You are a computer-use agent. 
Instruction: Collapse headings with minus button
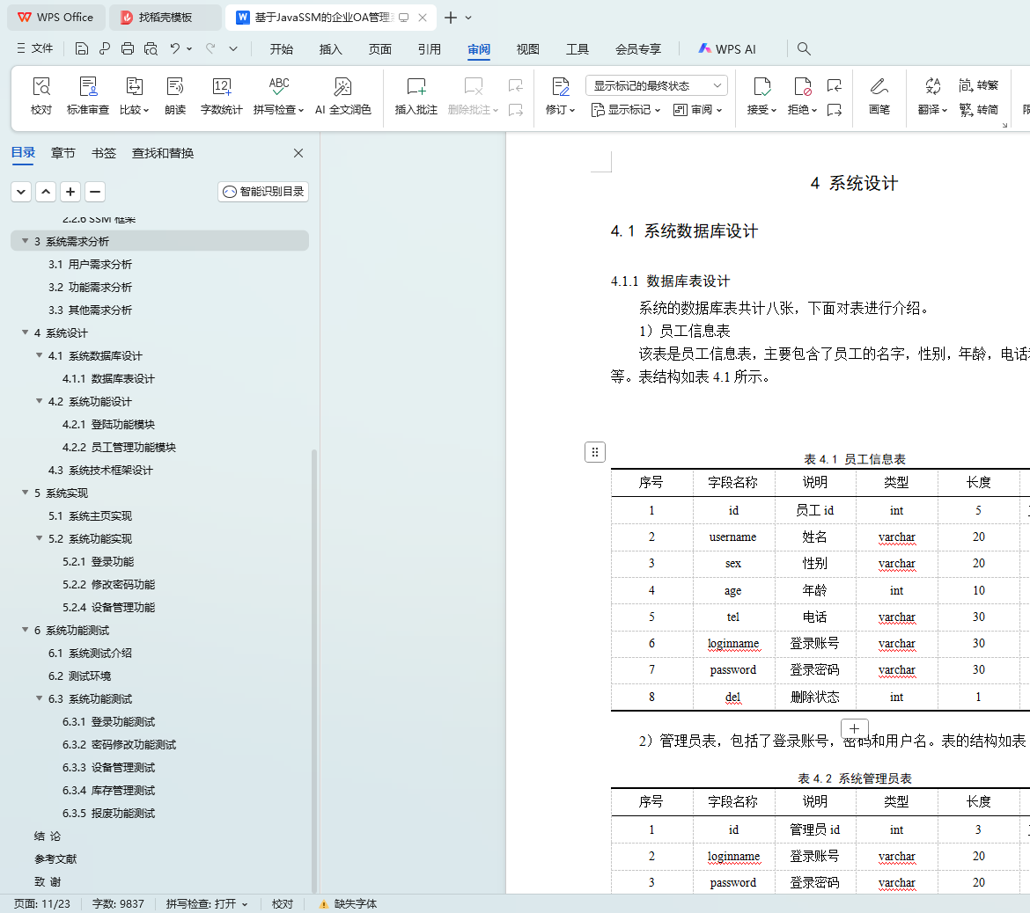tap(95, 192)
